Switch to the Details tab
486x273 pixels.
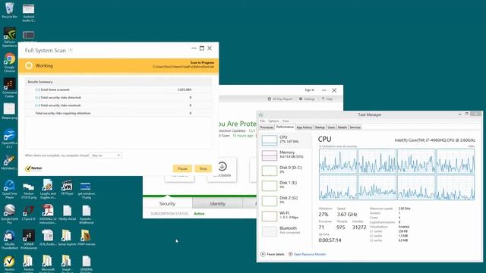point(342,127)
